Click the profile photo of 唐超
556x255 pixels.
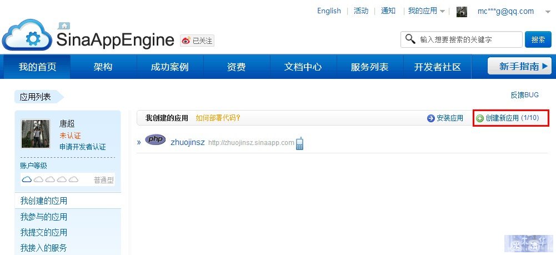coord(36,134)
